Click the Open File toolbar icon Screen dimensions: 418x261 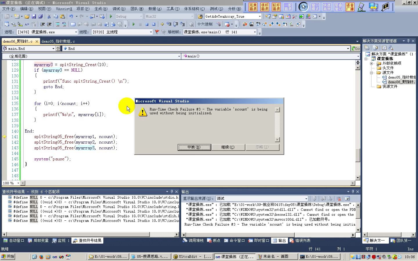[27, 17]
